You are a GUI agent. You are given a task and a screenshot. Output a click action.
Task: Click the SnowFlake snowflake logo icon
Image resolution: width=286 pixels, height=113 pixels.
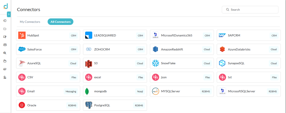[x=156, y=63]
